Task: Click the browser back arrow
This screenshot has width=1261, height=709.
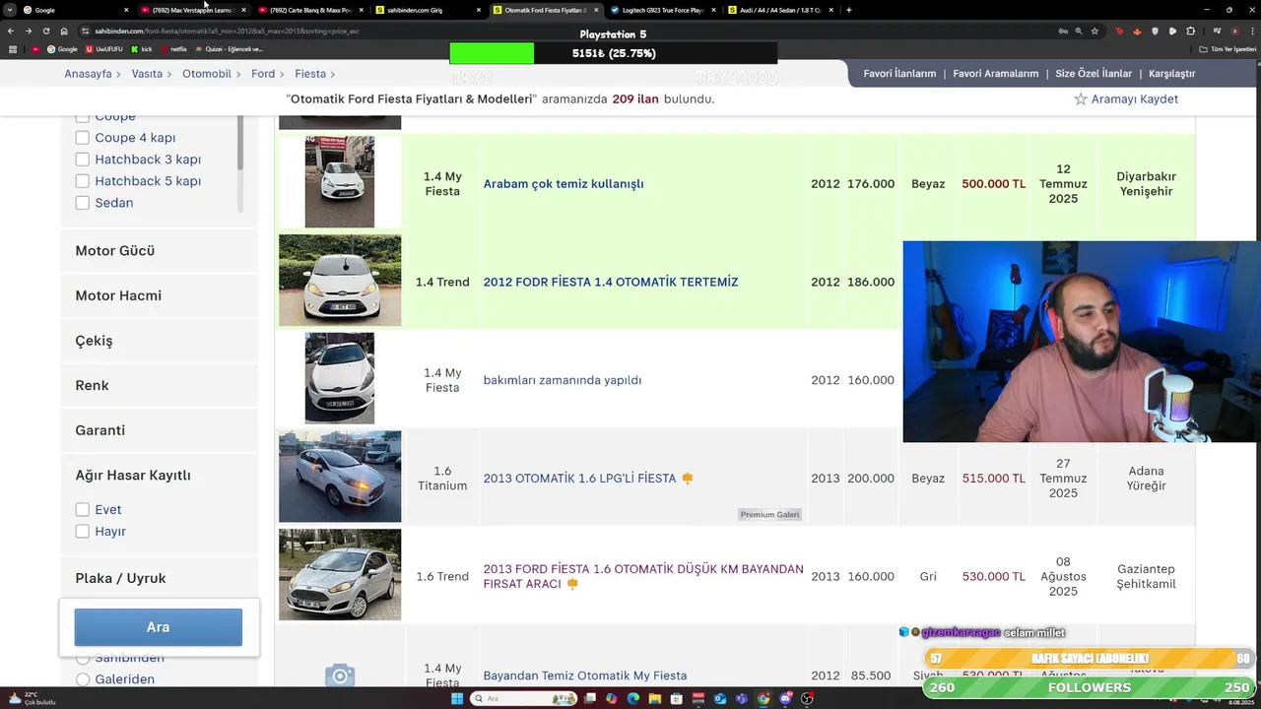Action: 10,31
